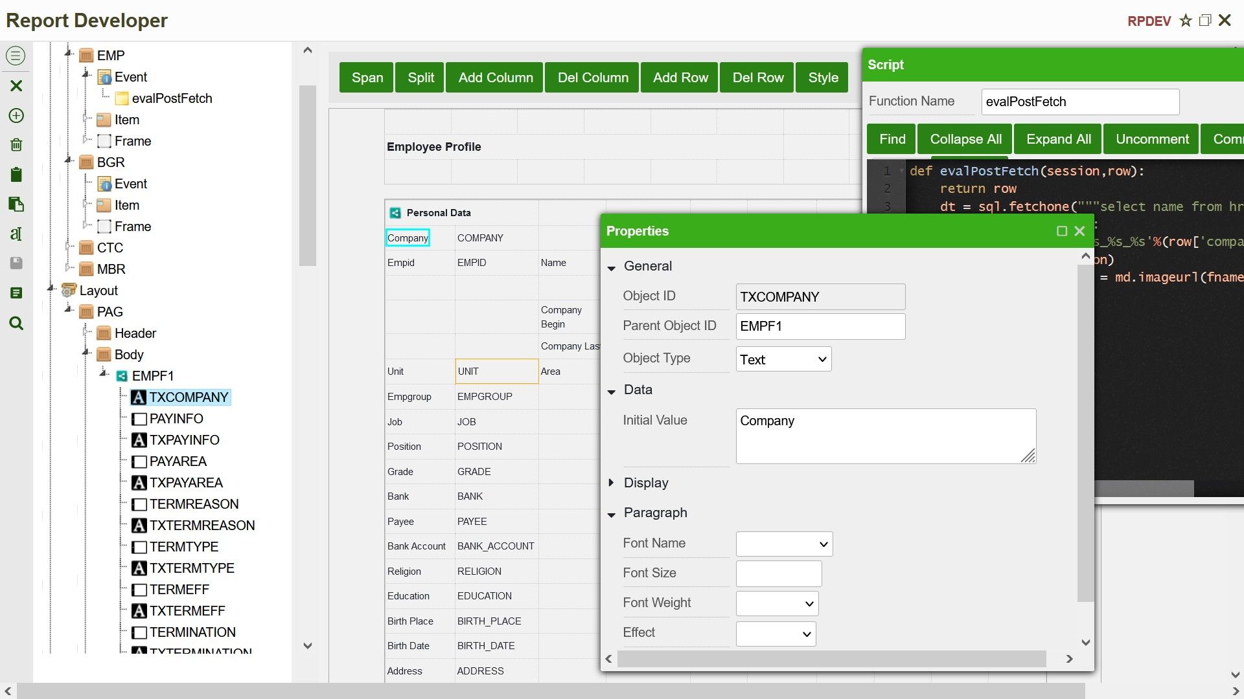Click the clipboard paste icon in sidebar
The width and height of the screenshot is (1244, 699).
[16, 175]
